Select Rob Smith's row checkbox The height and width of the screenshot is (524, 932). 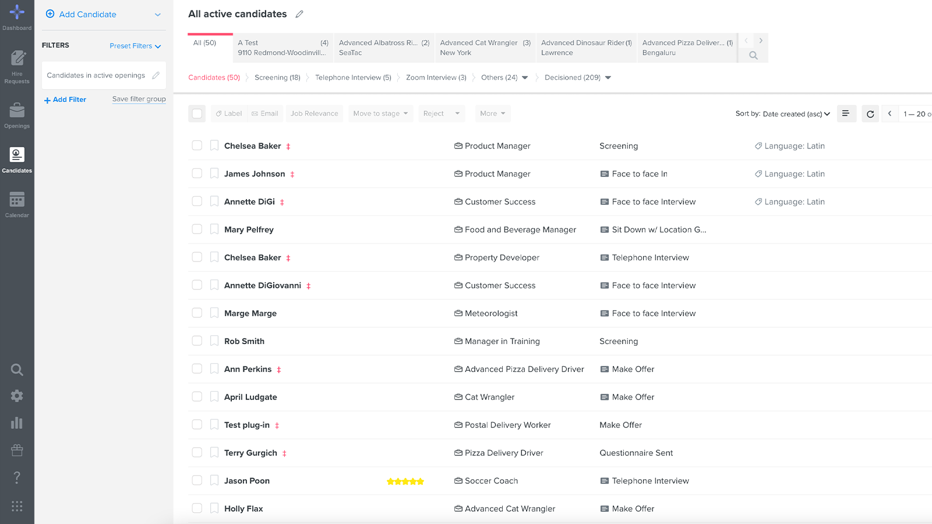point(197,341)
